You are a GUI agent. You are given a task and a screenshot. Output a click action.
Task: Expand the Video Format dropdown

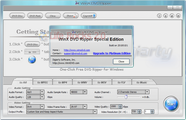point(42,107)
